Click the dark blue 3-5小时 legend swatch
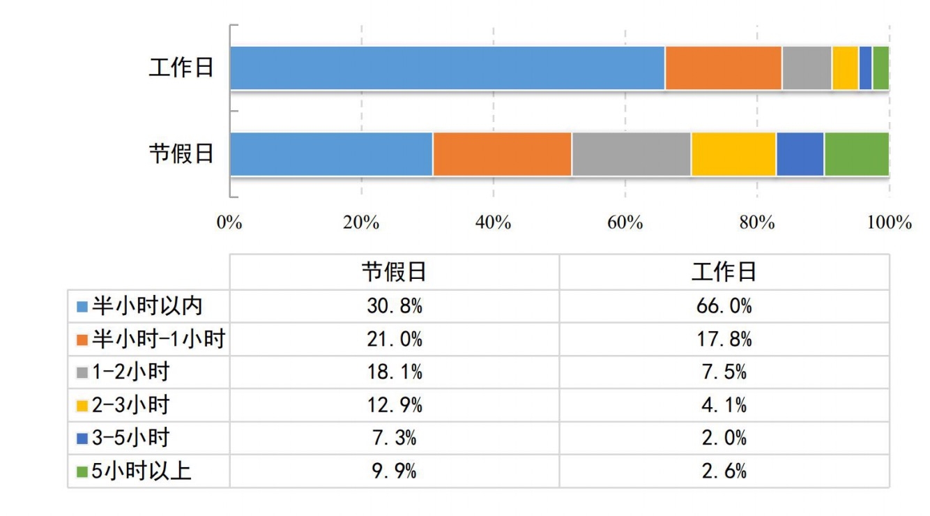The height and width of the screenshot is (516, 930). click(x=82, y=439)
